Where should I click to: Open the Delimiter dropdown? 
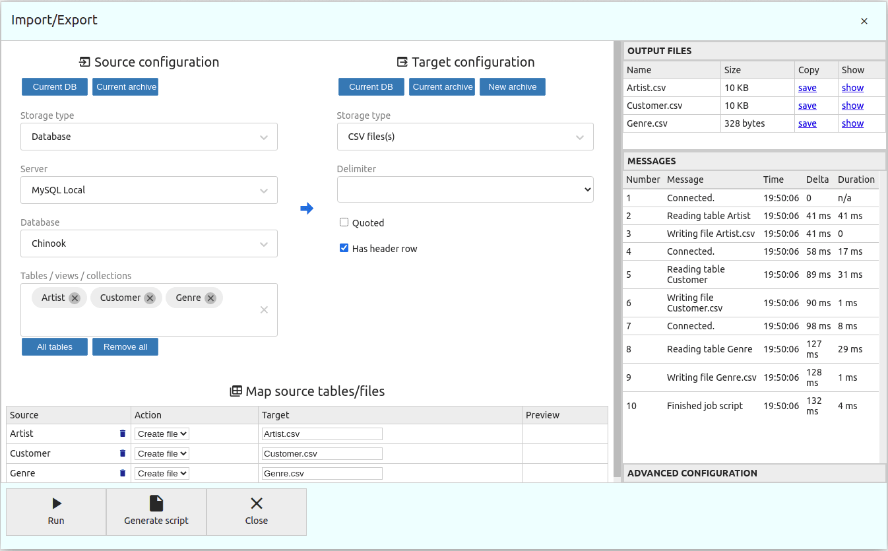(465, 189)
